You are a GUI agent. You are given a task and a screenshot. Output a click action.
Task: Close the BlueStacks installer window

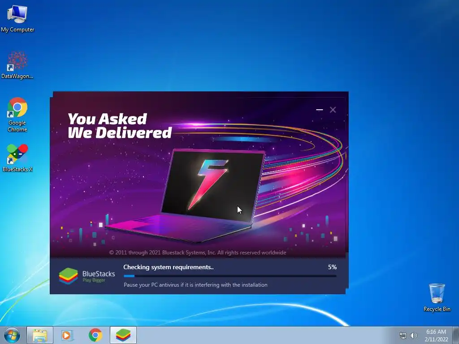333,110
